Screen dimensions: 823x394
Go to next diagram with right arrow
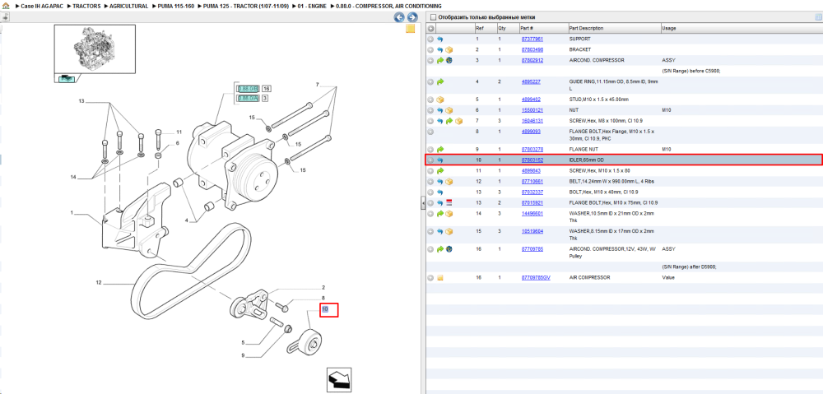412,17
